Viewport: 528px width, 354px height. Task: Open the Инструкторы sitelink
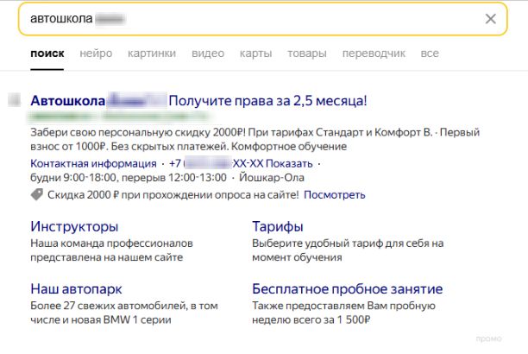click(x=74, y=226)
